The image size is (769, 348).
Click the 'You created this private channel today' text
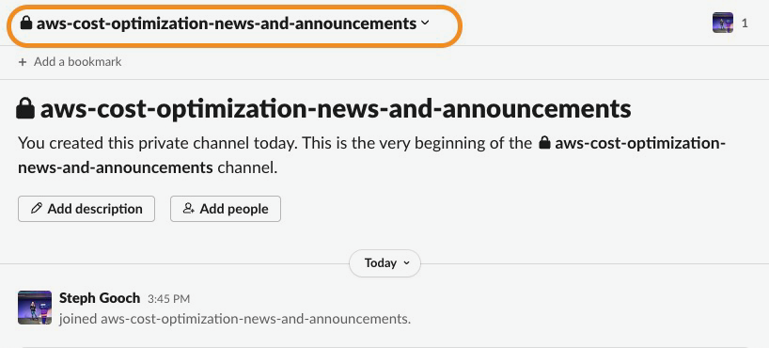pos(157,144)
